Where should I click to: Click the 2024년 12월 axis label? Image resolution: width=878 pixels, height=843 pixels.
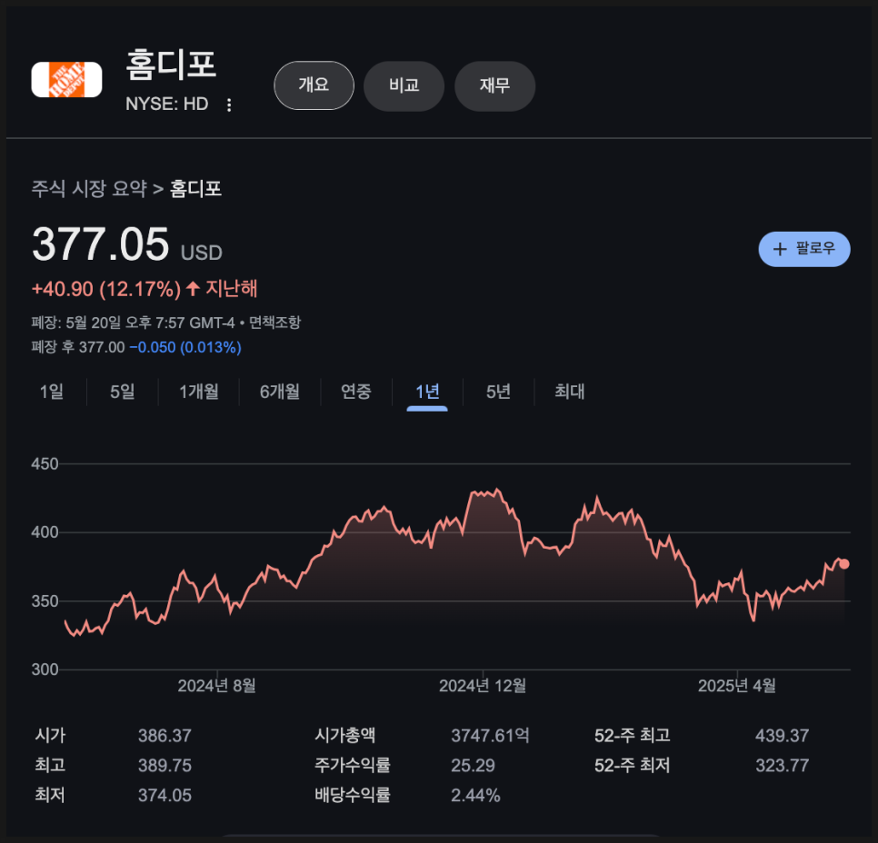[x=483, y=686]
